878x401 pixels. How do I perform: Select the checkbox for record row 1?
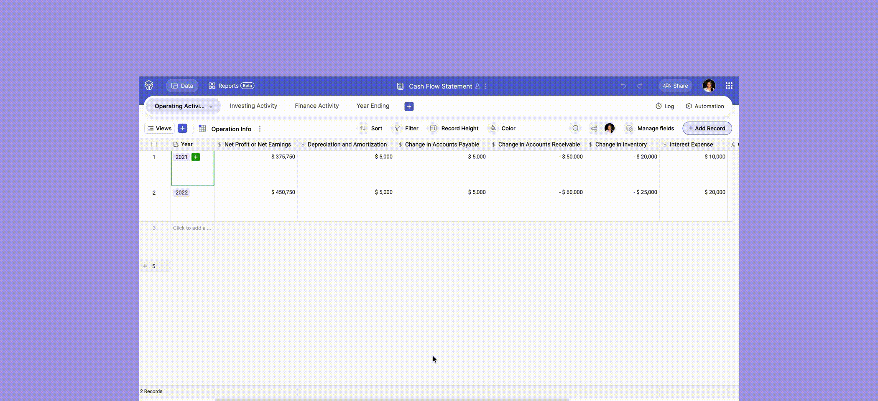tap(154, 157)
